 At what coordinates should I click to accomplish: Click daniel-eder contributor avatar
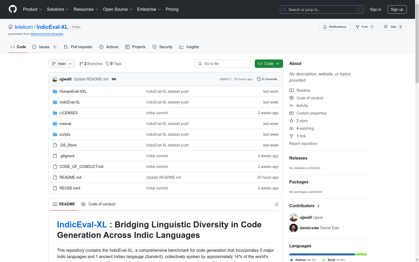pyautogui.click(x=294, y=228)
